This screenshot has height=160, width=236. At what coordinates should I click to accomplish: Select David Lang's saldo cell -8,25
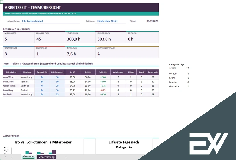click(x=103, y=90)
